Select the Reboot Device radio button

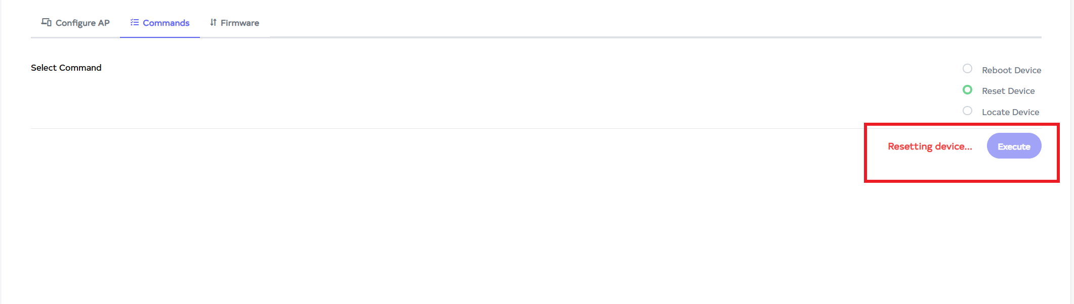click(967, 69)
